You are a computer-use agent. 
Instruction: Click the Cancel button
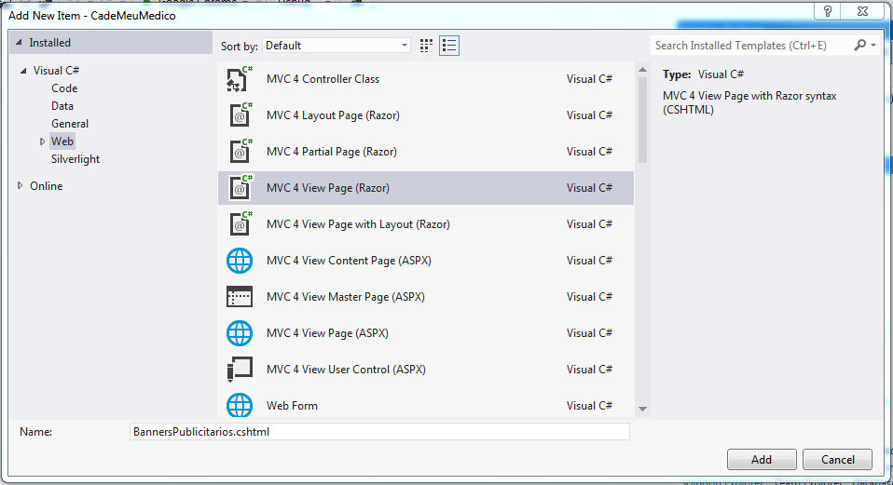[x=837, y=460]
